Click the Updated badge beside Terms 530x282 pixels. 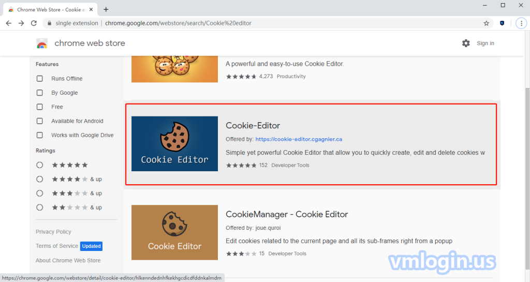tap(91, 246)
